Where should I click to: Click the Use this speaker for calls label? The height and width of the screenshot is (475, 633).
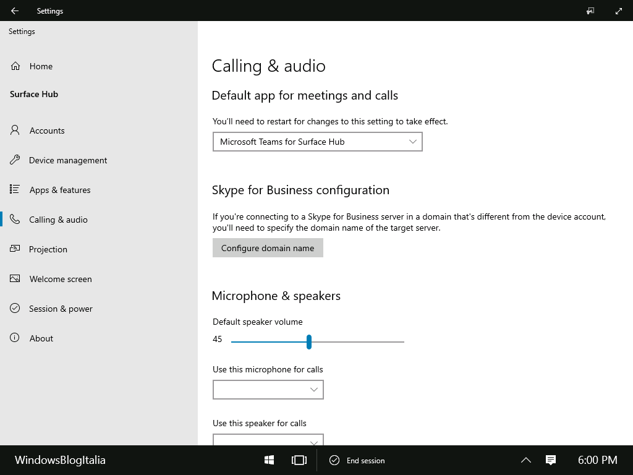[x=260, y=423]
